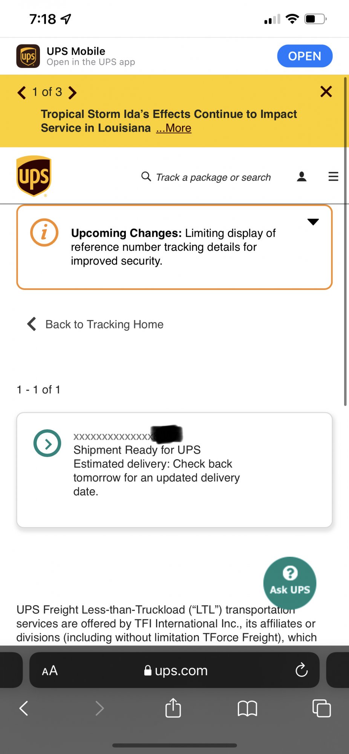Show open Safari tabs
Image resolution: width=349 pixels, height=754 pixels.
321,708
